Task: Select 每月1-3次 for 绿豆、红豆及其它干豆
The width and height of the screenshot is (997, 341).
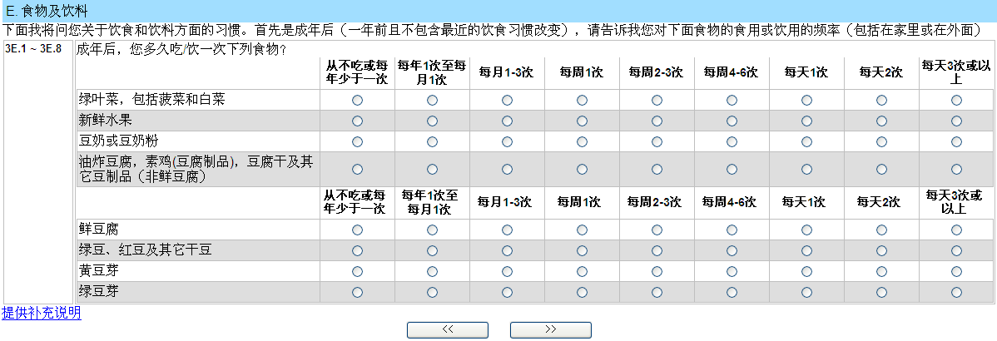Action: pyautogui.click(x=507, y=250)
